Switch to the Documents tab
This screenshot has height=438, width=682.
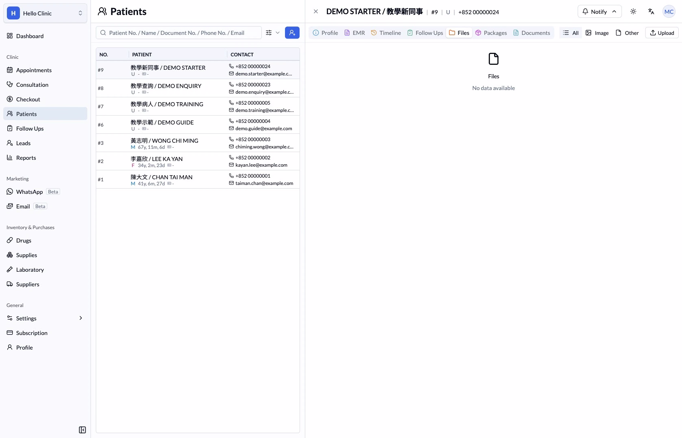click(532, 33)
